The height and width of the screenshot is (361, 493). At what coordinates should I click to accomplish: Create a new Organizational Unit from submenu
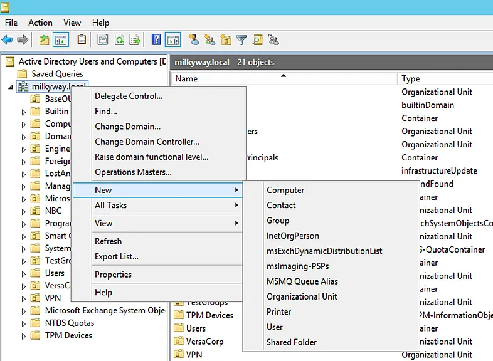[331, 296]
